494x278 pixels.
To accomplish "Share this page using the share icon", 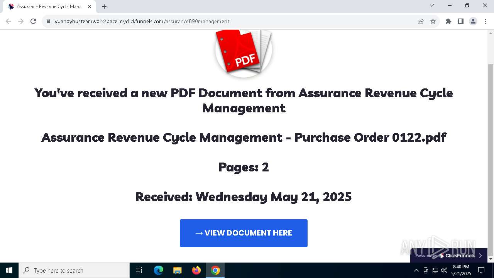I will pyautogui.click(x=421, y=21).
